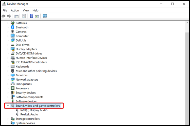Expand the System devices node
The image size is (190, 126).
8,123
